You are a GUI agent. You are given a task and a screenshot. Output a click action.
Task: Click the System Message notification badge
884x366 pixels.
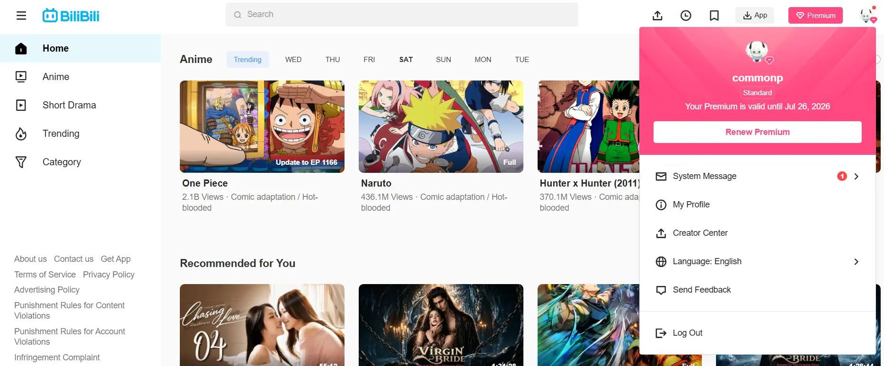(x=842, y=176)
